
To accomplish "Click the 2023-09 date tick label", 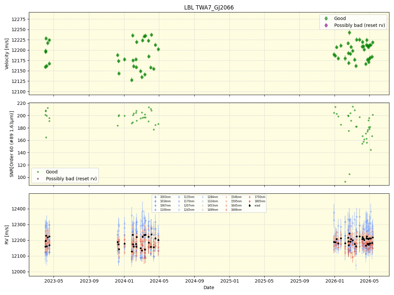I will (x=89, y=281).
